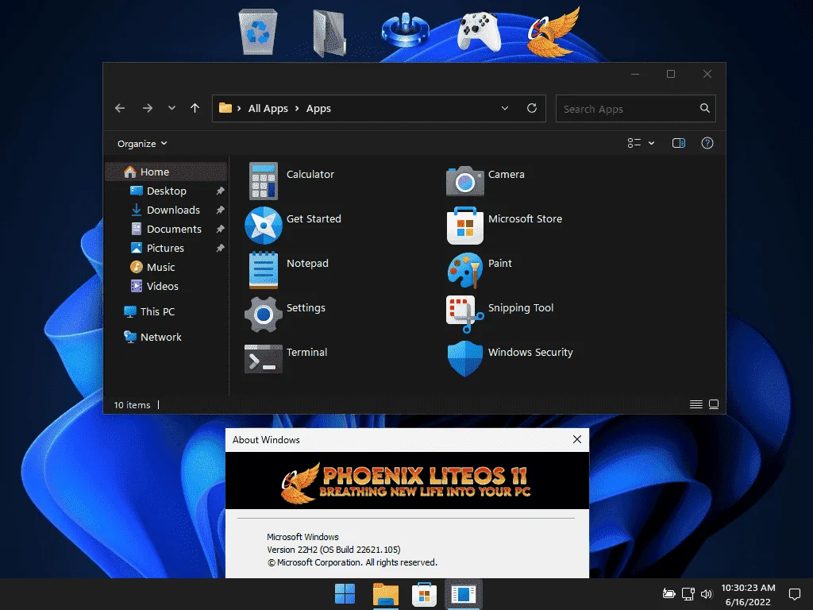Open the notification center icon
Image resolution: width=813 pixels, height=610 pixels.
[x=795, y=594]
